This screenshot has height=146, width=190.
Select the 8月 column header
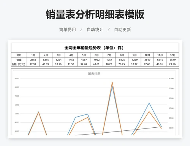tap(122, 55)
